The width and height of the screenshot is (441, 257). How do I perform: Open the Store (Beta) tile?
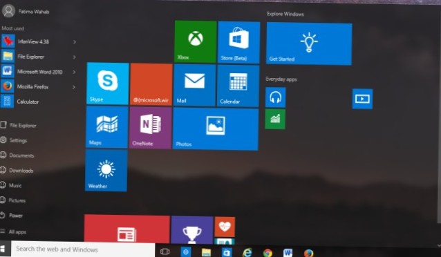(x=238, y=42)
